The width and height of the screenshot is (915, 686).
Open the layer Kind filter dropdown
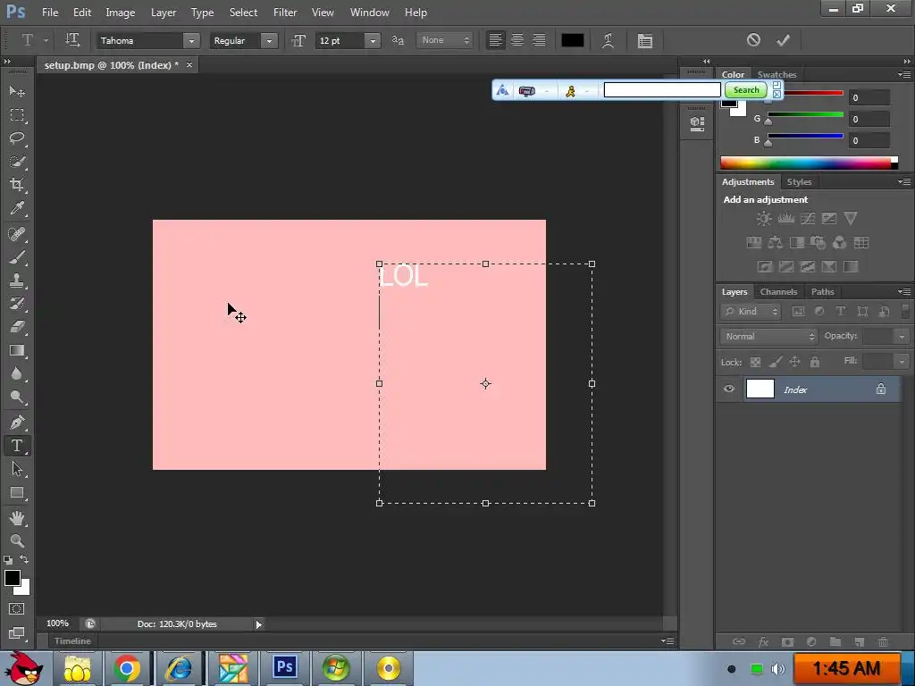(751, 312)
